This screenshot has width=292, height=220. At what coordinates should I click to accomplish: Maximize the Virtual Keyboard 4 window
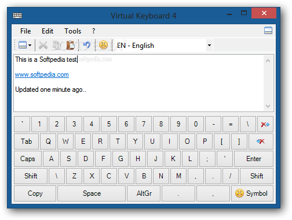244,13
